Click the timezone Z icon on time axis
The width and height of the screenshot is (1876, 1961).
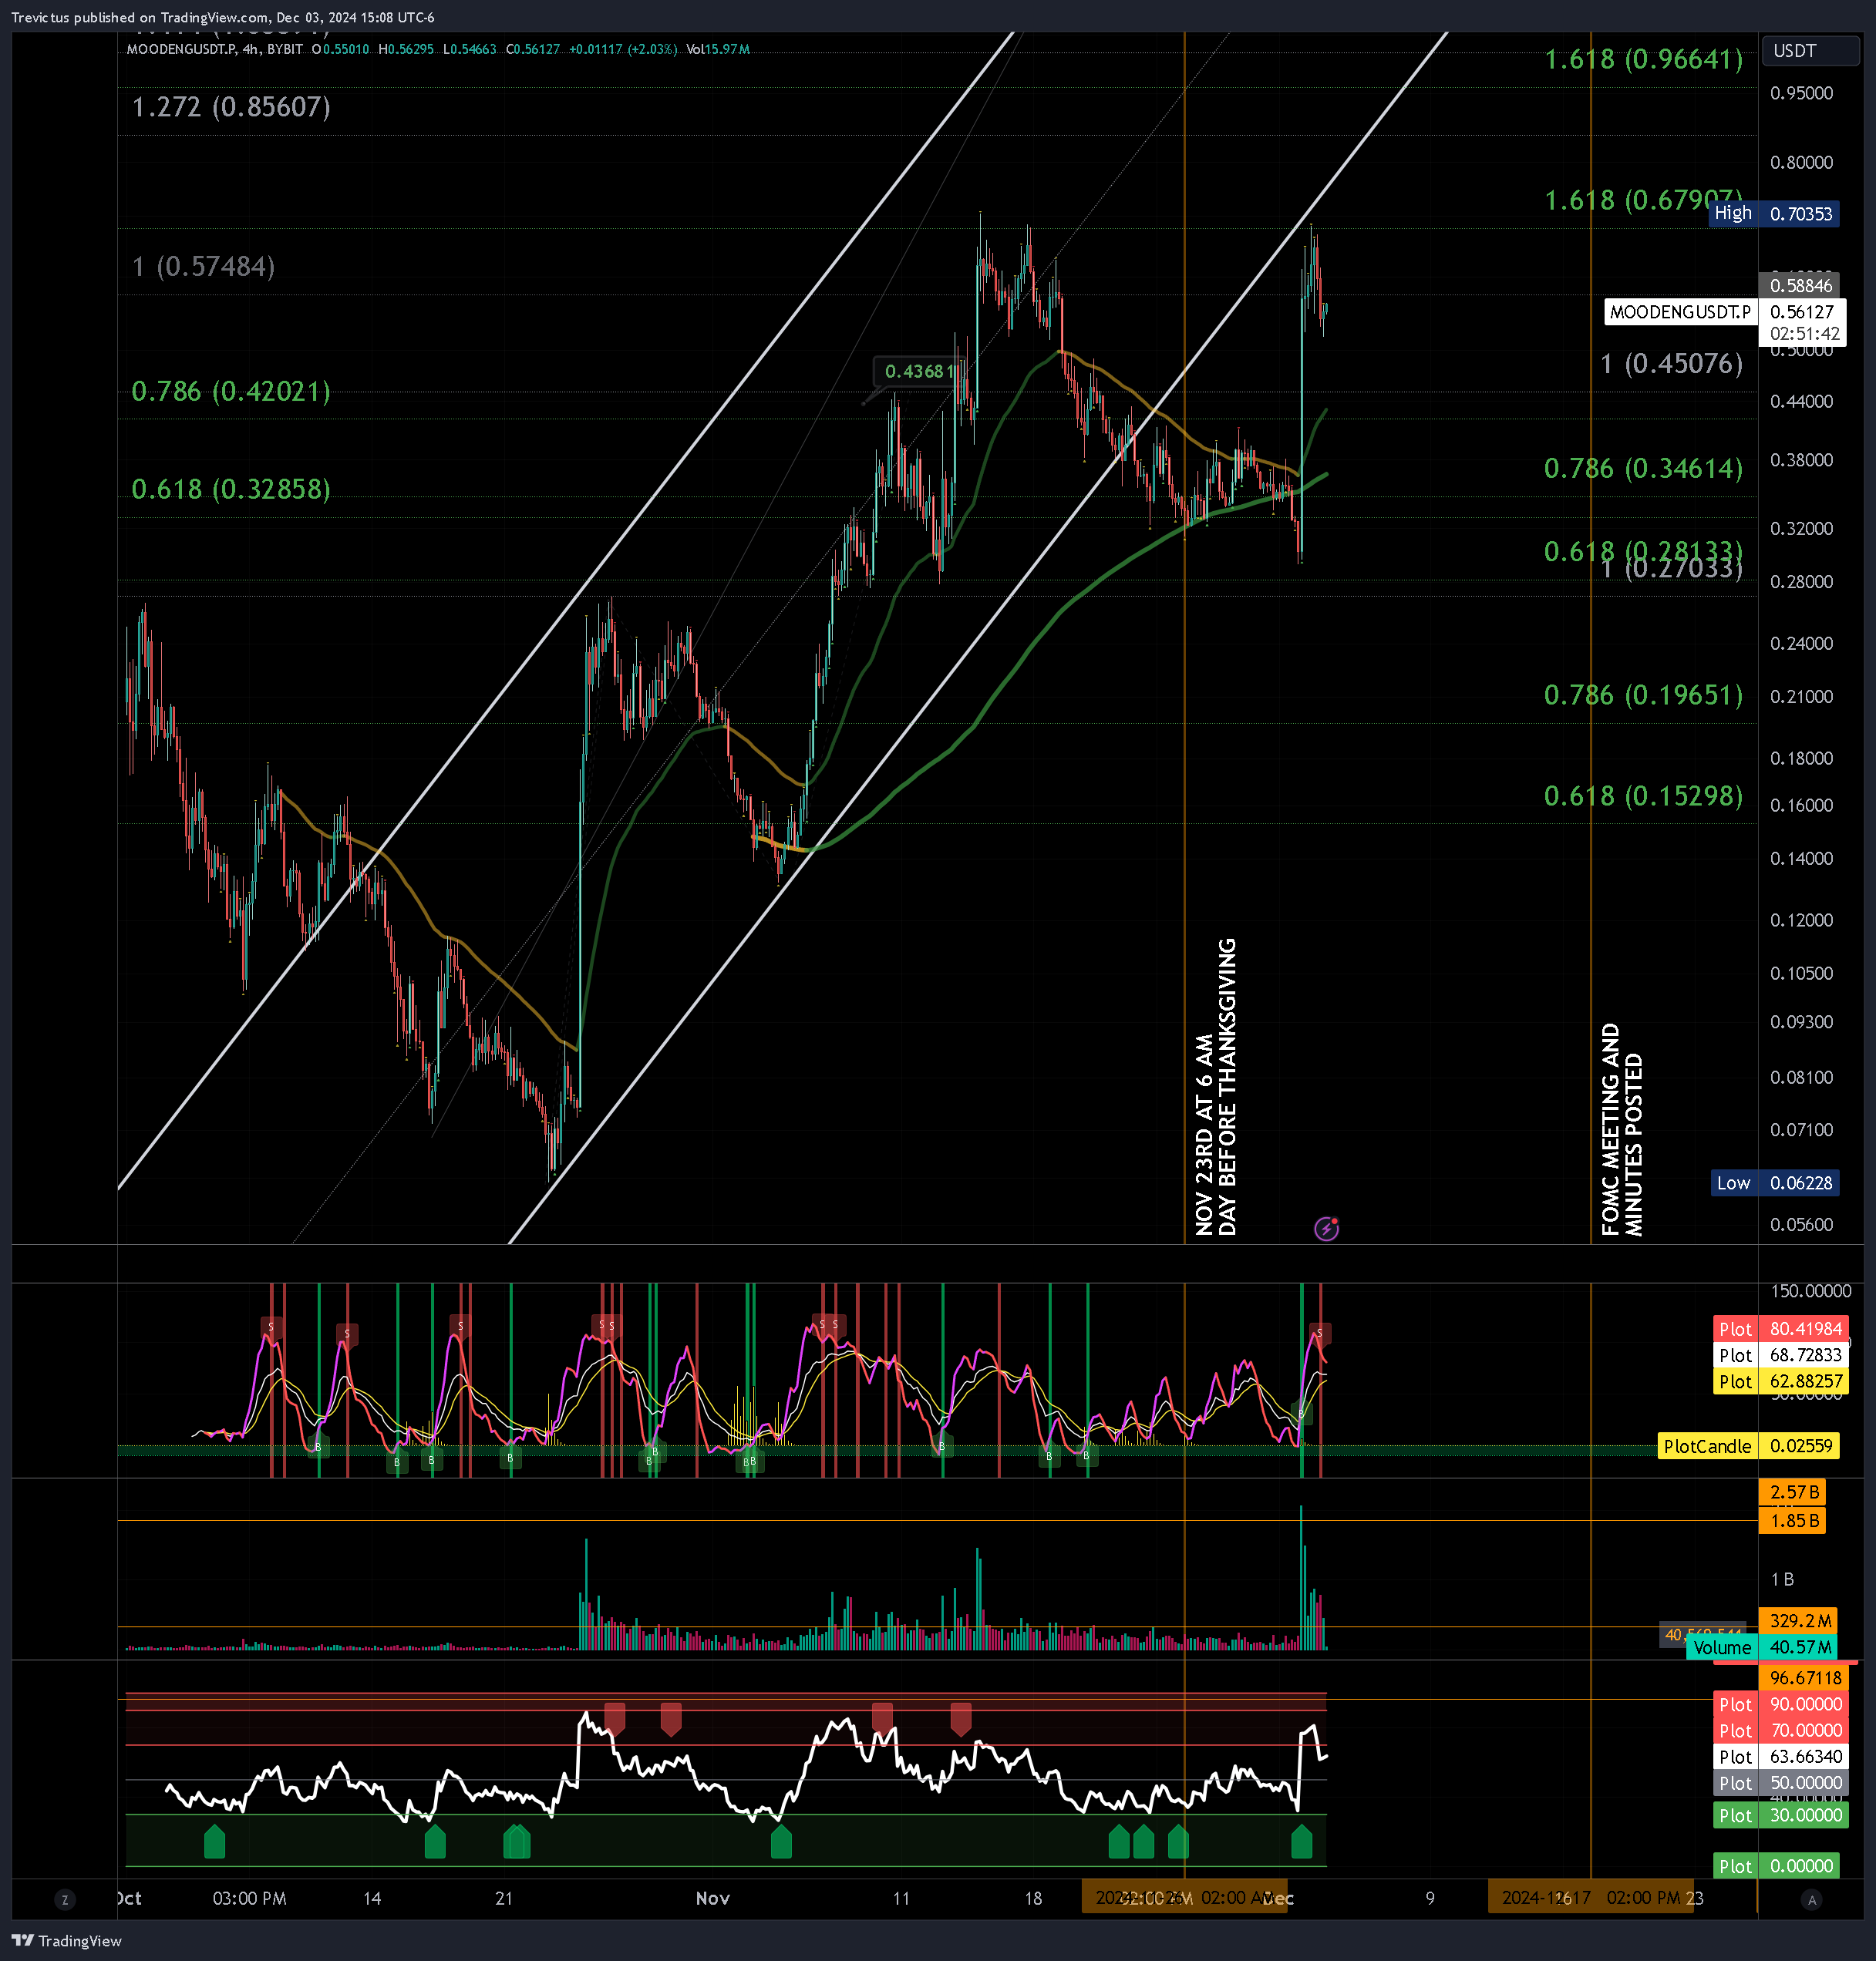tap(65, 1899)
